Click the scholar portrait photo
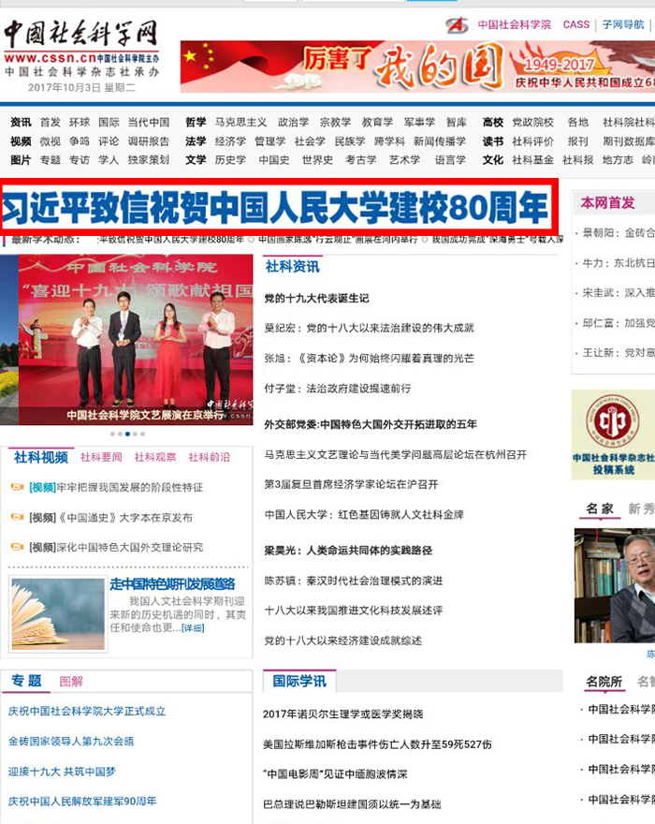This screenshot has height=824, width=655. click(615, 585)
